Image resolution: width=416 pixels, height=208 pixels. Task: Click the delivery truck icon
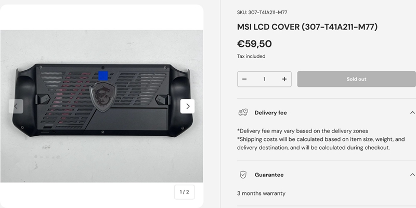coord(243,112)
